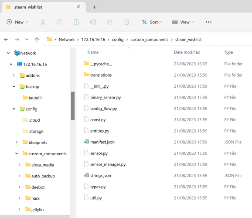Click the Paste clipboard icon

(x=76, y=22)
